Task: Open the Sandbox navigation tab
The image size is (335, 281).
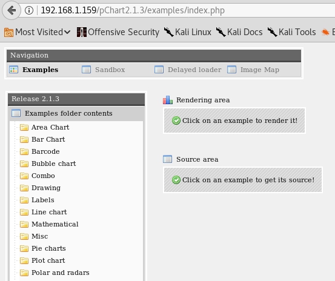Action: click(x=110, y=70)
